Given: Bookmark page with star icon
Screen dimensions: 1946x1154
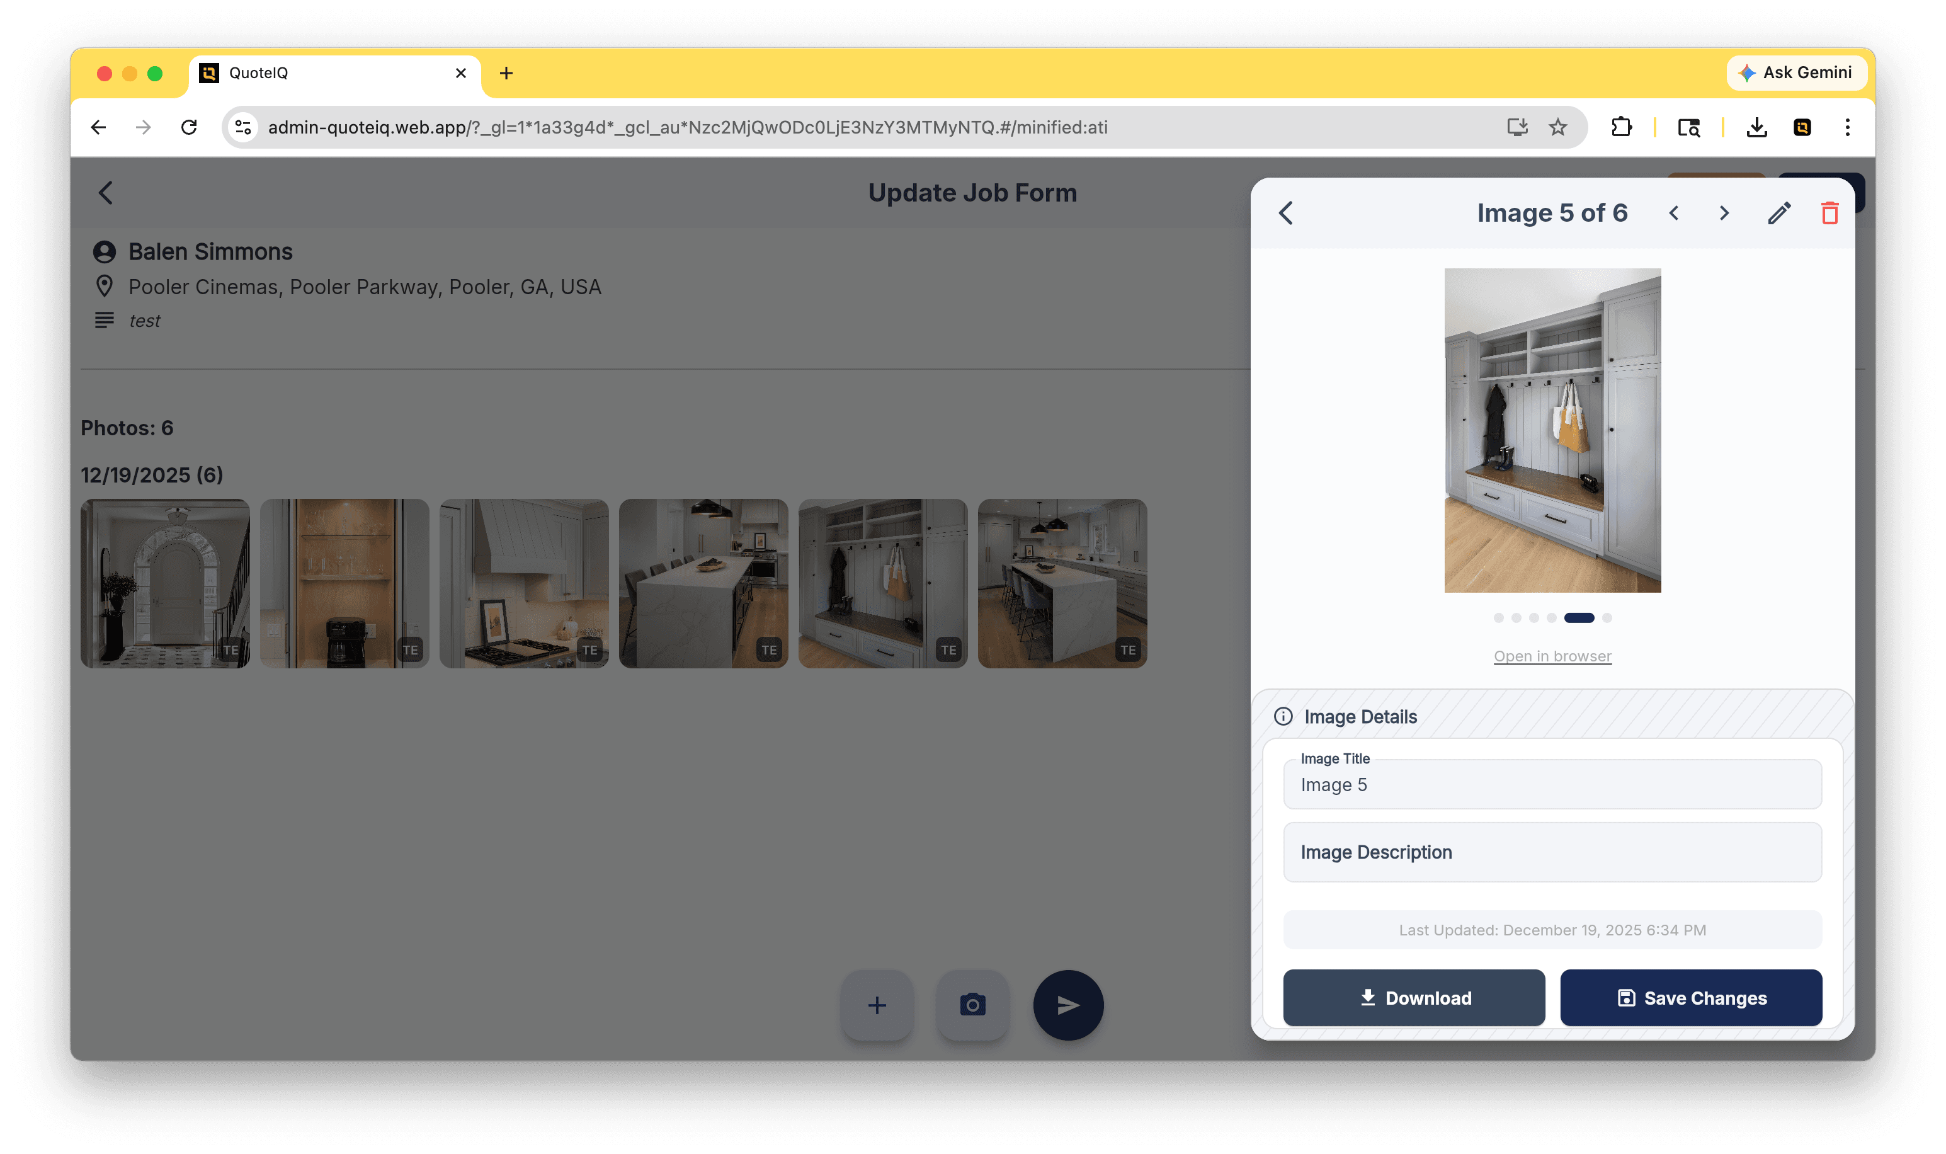Looking at the screenshot, I should pos(1557,127).
